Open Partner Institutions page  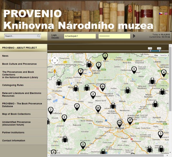[24, 132]
